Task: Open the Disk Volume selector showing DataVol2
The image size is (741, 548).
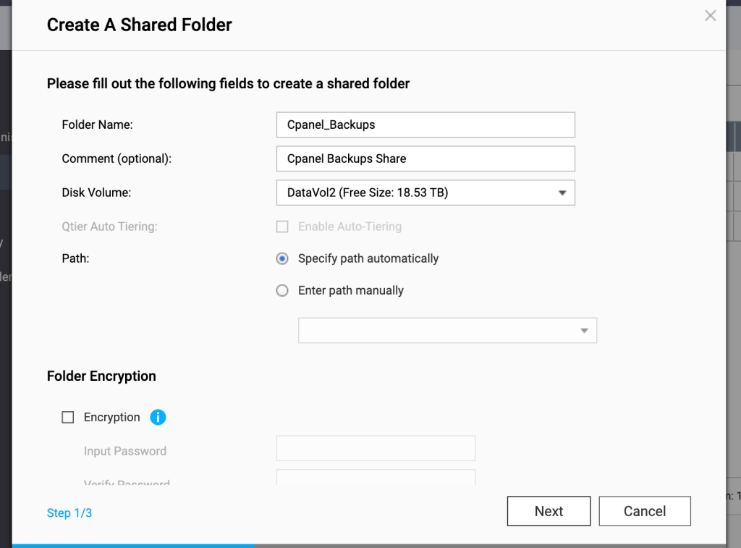Action: tap(425, 193)
